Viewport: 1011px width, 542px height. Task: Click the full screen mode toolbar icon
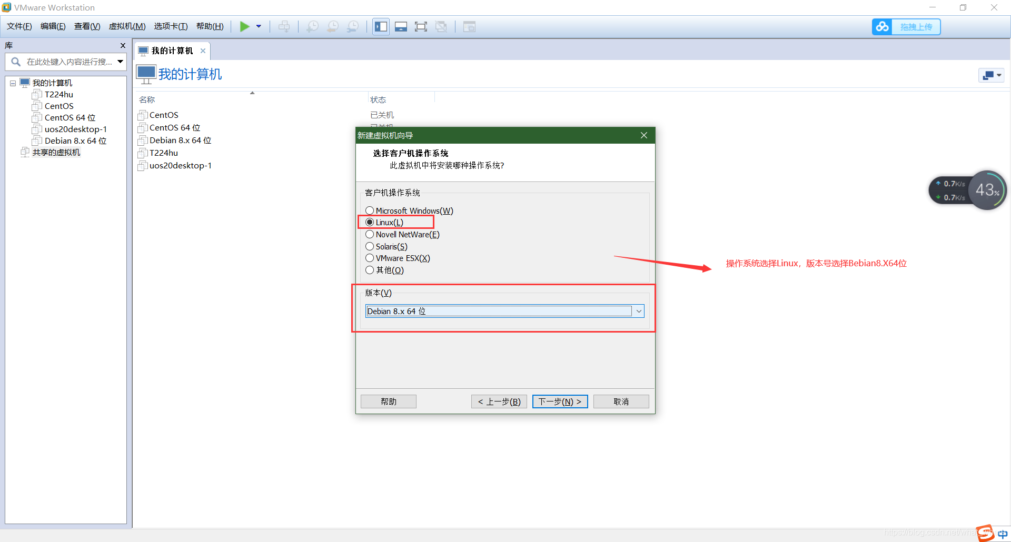click(421, 26)
